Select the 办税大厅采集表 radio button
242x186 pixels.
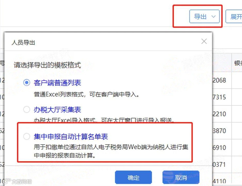[x=27, y=110]
